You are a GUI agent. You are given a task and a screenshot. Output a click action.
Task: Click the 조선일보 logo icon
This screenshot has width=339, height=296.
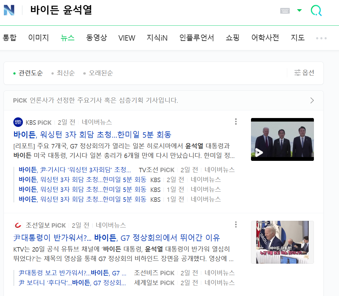[x=18, y=225]
